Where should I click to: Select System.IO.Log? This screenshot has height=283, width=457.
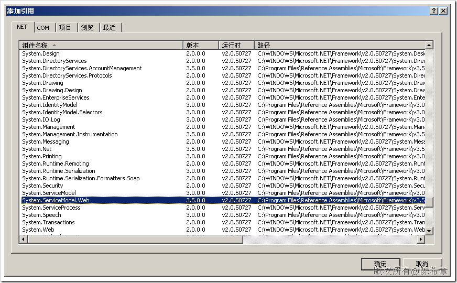click(x=223, y=119)
